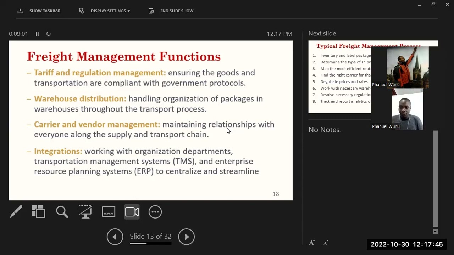Click the Slide 13 of 32 indicator
This screenshot has height=255, width=454.
pos(150,236)
